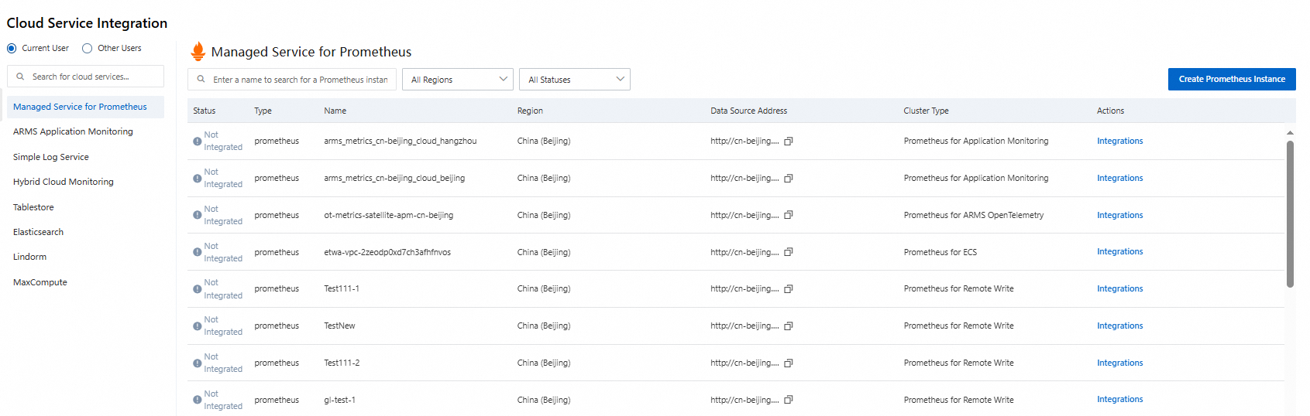
Task: Click the Name column header
Action: point(335,111)
